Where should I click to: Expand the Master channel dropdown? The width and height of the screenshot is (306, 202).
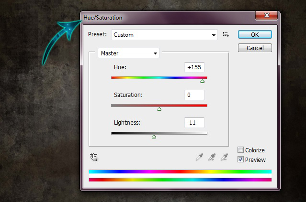128,53
